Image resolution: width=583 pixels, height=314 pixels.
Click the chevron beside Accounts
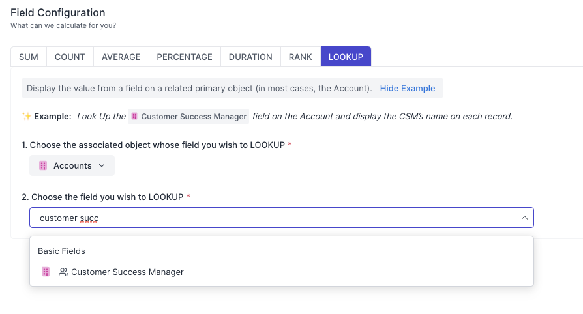[x=102, y=165]
